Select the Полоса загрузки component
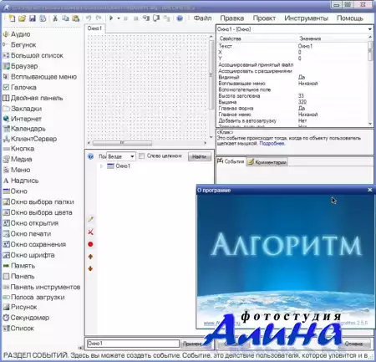The image size is (376, 362). [x=33, y=298]
